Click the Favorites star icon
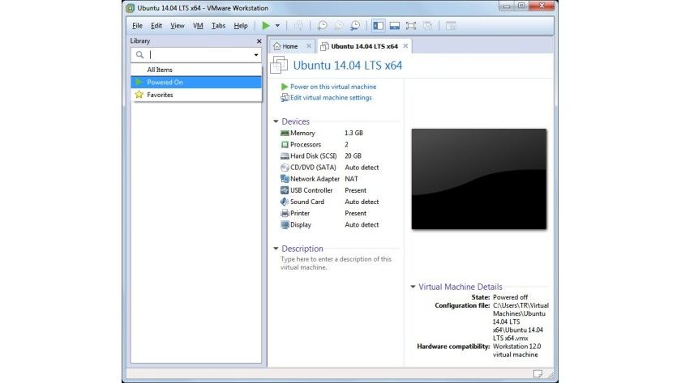The width and height of the screenshot is (681, 383). coord(139,95)
